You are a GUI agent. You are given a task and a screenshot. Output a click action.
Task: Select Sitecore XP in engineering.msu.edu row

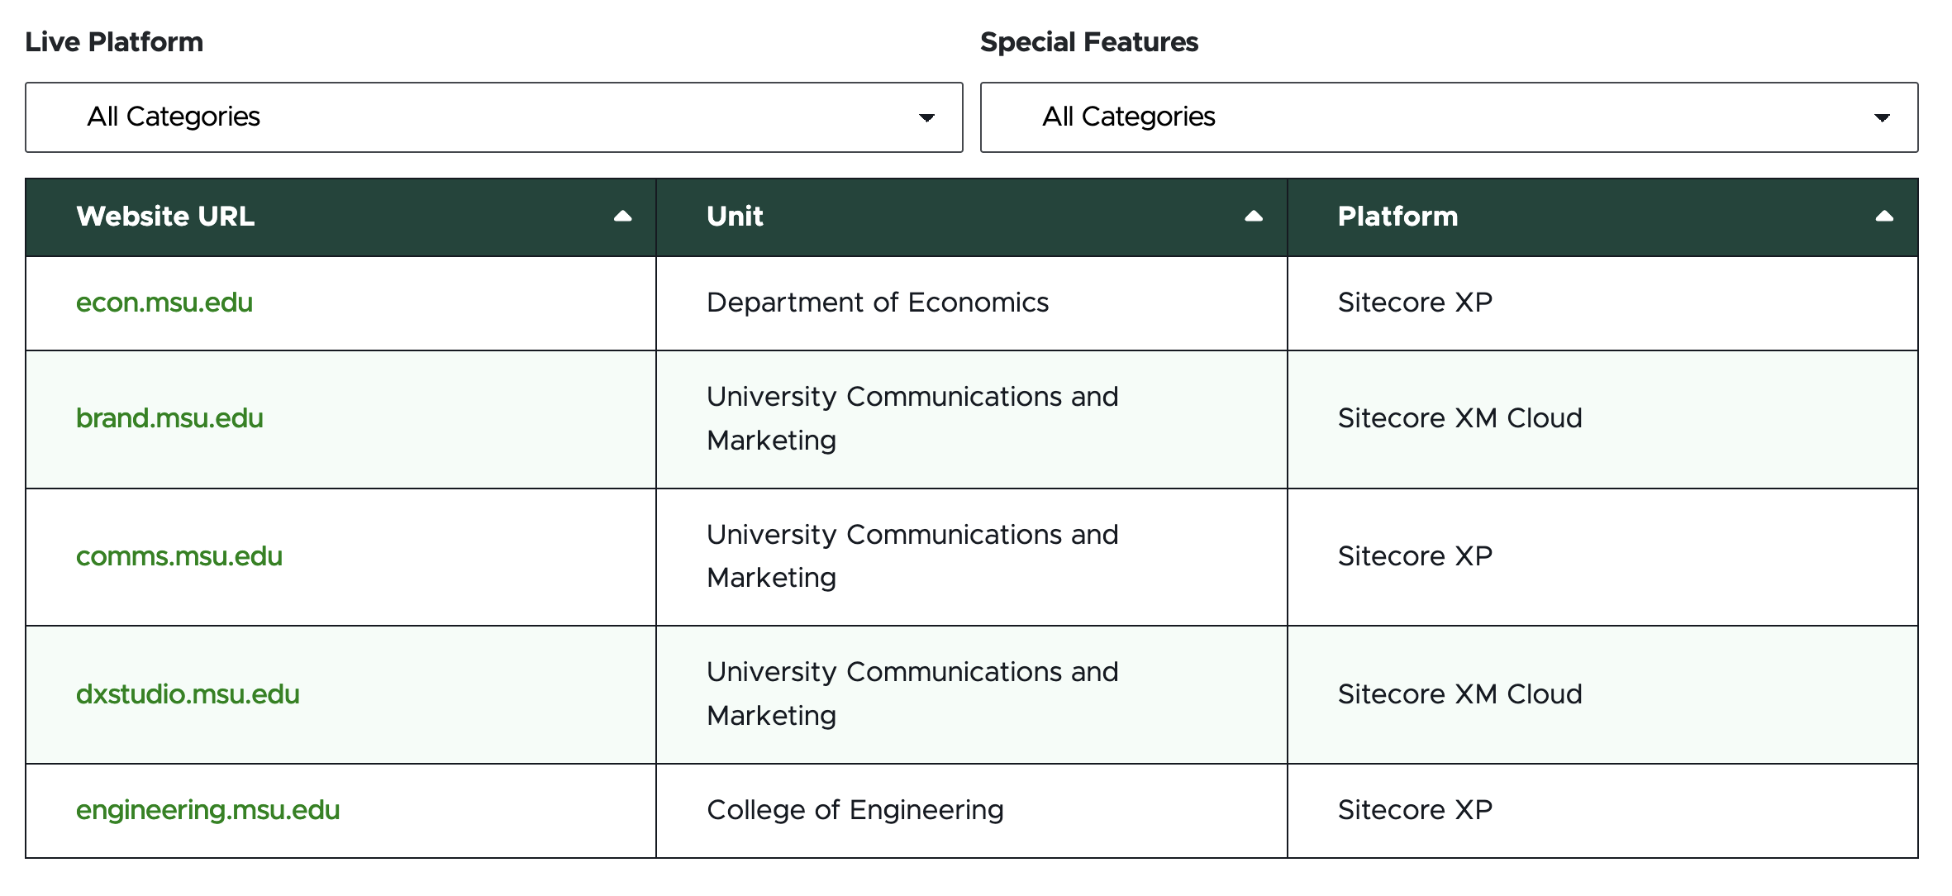coord(1415,810)
